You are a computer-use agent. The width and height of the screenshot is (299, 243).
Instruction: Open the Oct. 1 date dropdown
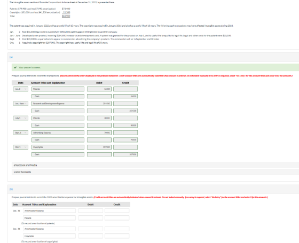coord(21,147)
